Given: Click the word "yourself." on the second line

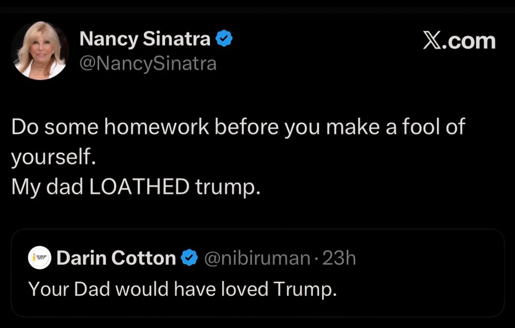Looking at the screenshot, I should pyautogui.click(x=54, y=157).
